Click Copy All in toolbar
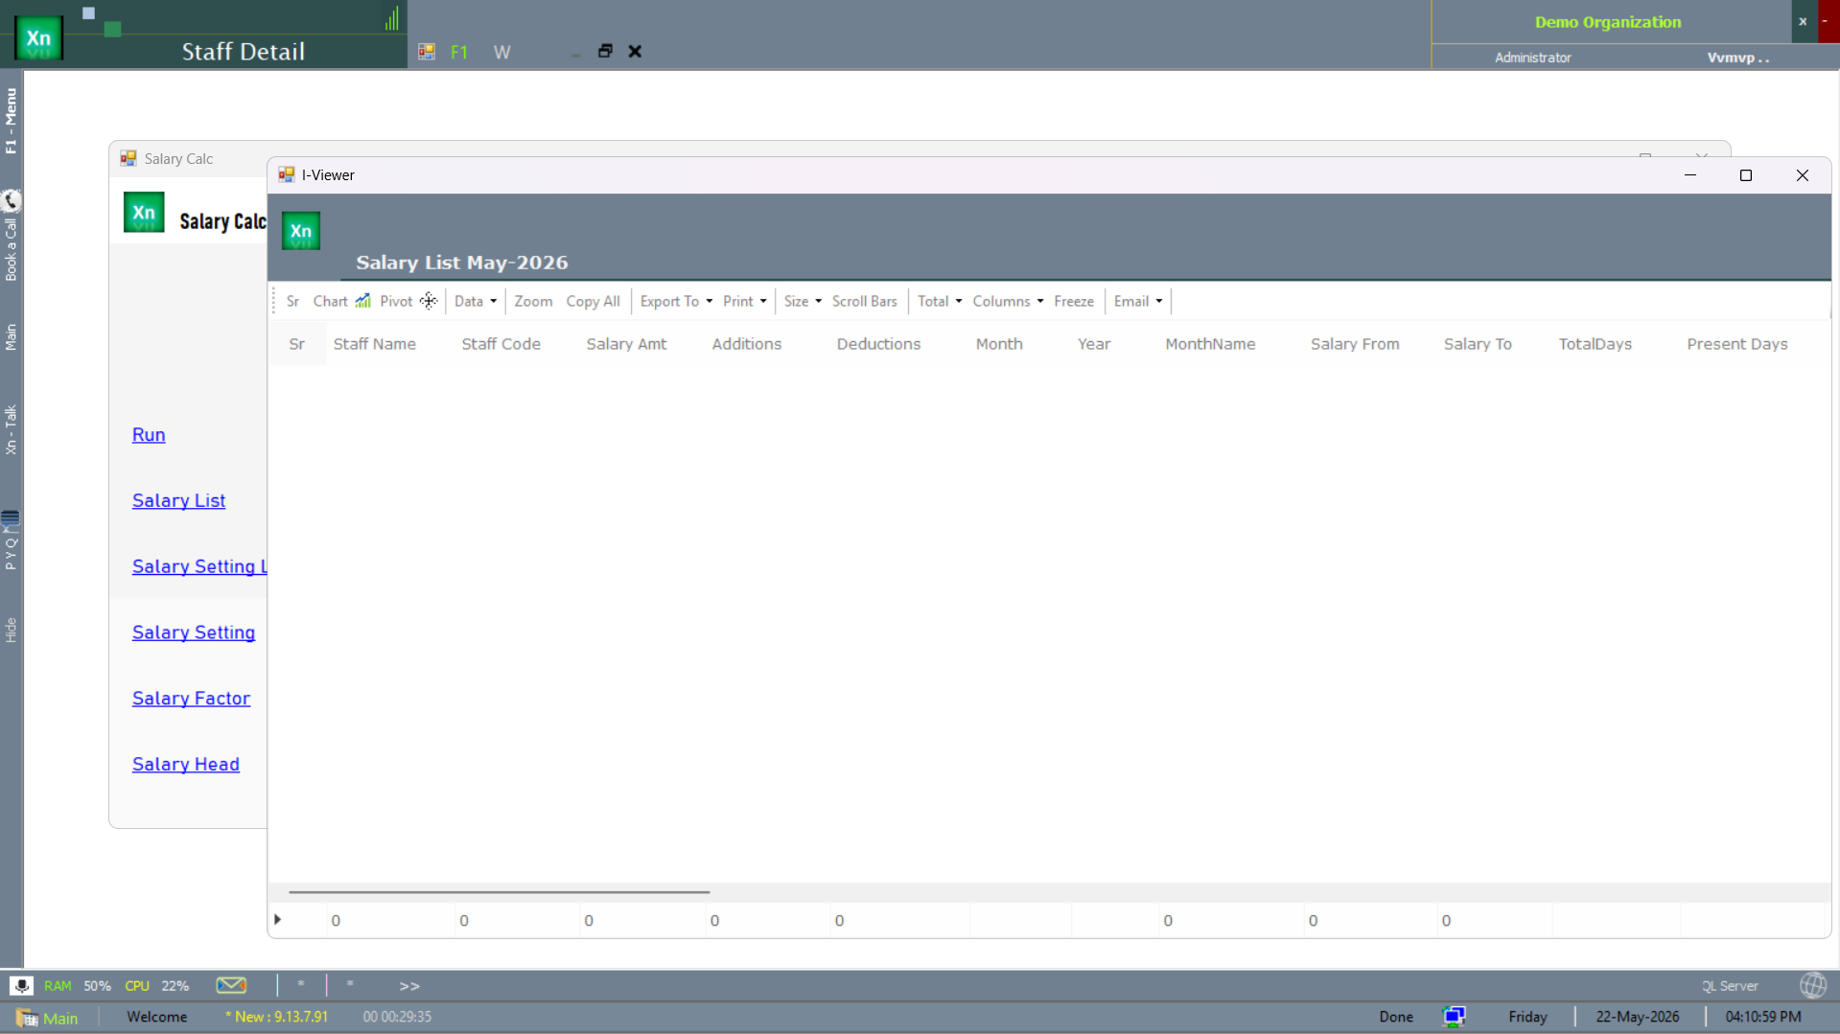1840x1034 pixels. pyautogui.click(x=593, y=301)
